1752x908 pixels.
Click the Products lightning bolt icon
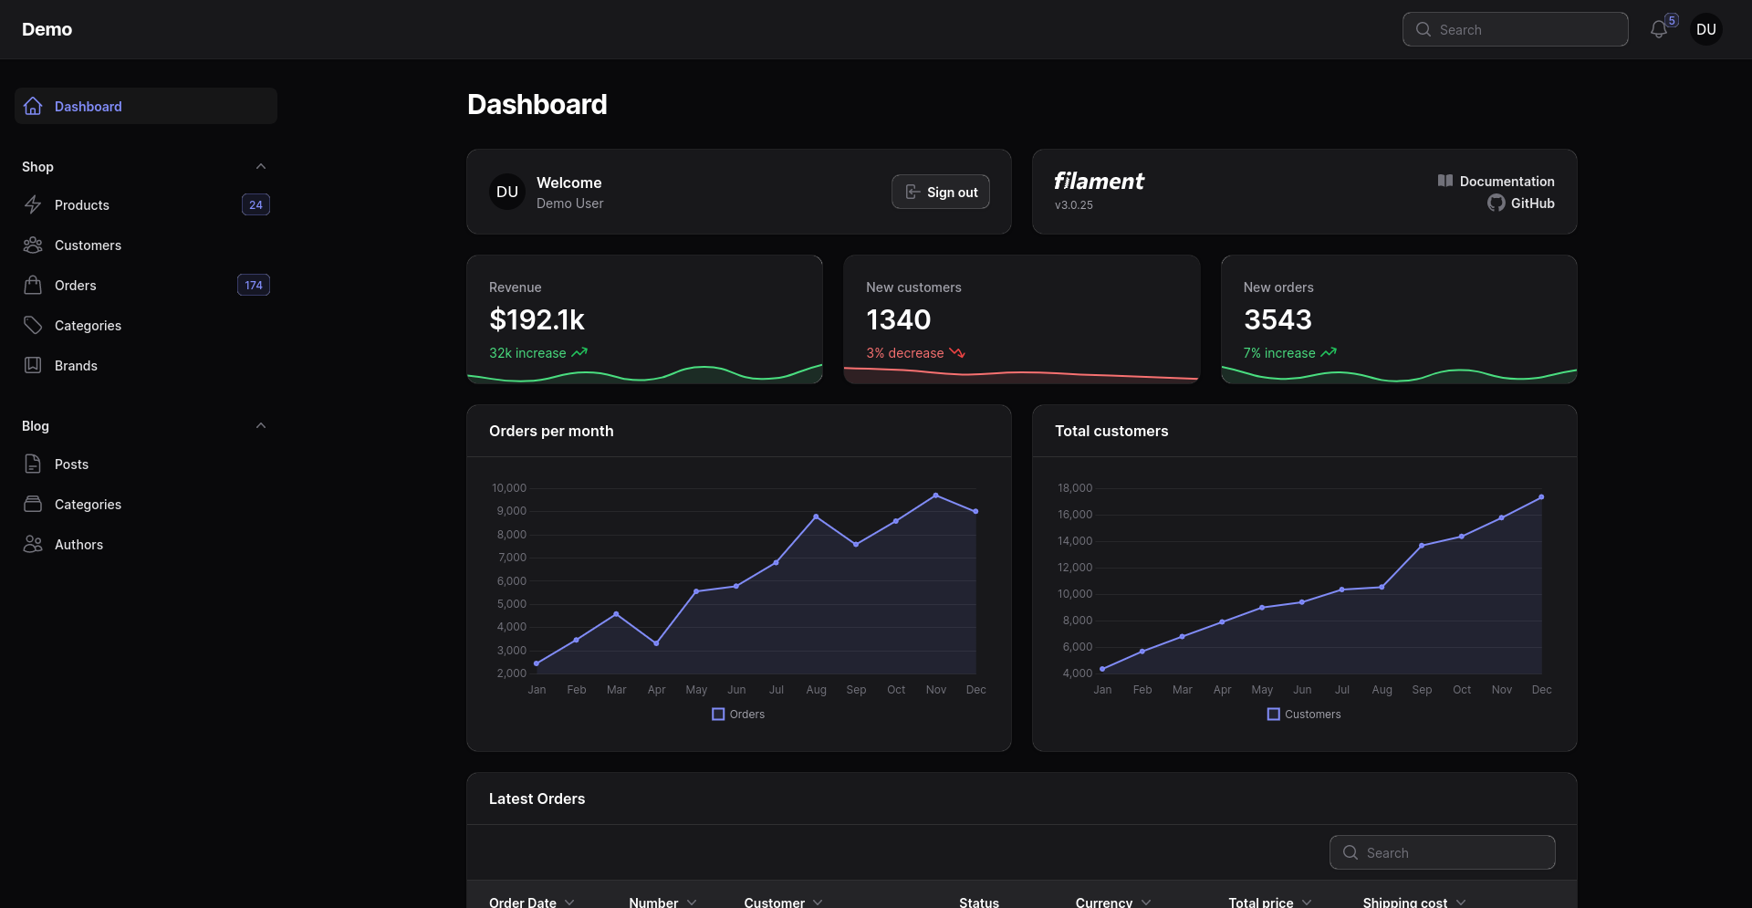point(33,205)
